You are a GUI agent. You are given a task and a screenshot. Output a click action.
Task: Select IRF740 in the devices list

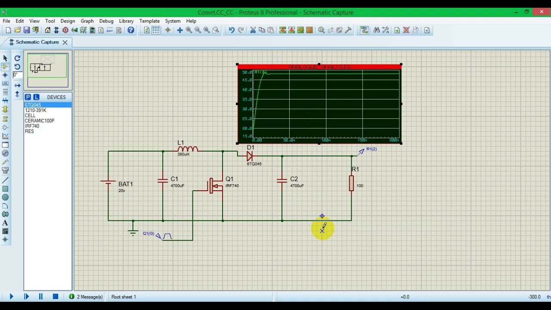coord(32,126)
